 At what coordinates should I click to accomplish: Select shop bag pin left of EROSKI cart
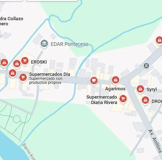pos(17,64)
